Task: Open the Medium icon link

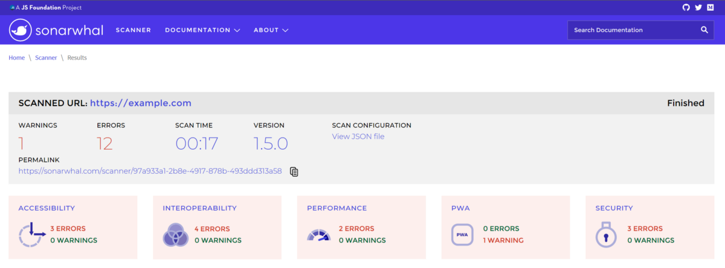Action: coord(710,7)
